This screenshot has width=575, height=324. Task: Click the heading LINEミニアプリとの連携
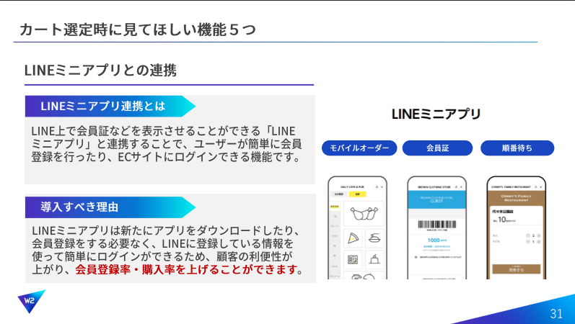click(x=100, y=71)
